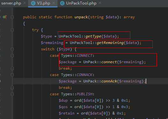Click the ord call on the $dup line

click(x=78, y=100)
